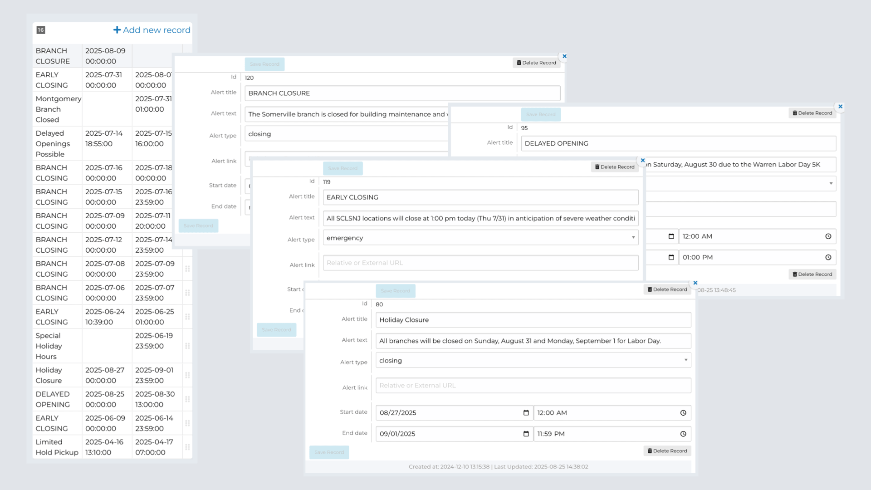Click into Holiday Closure Alert link URL field
Screen dimensions: 871x490
click(x=533, y=386)
